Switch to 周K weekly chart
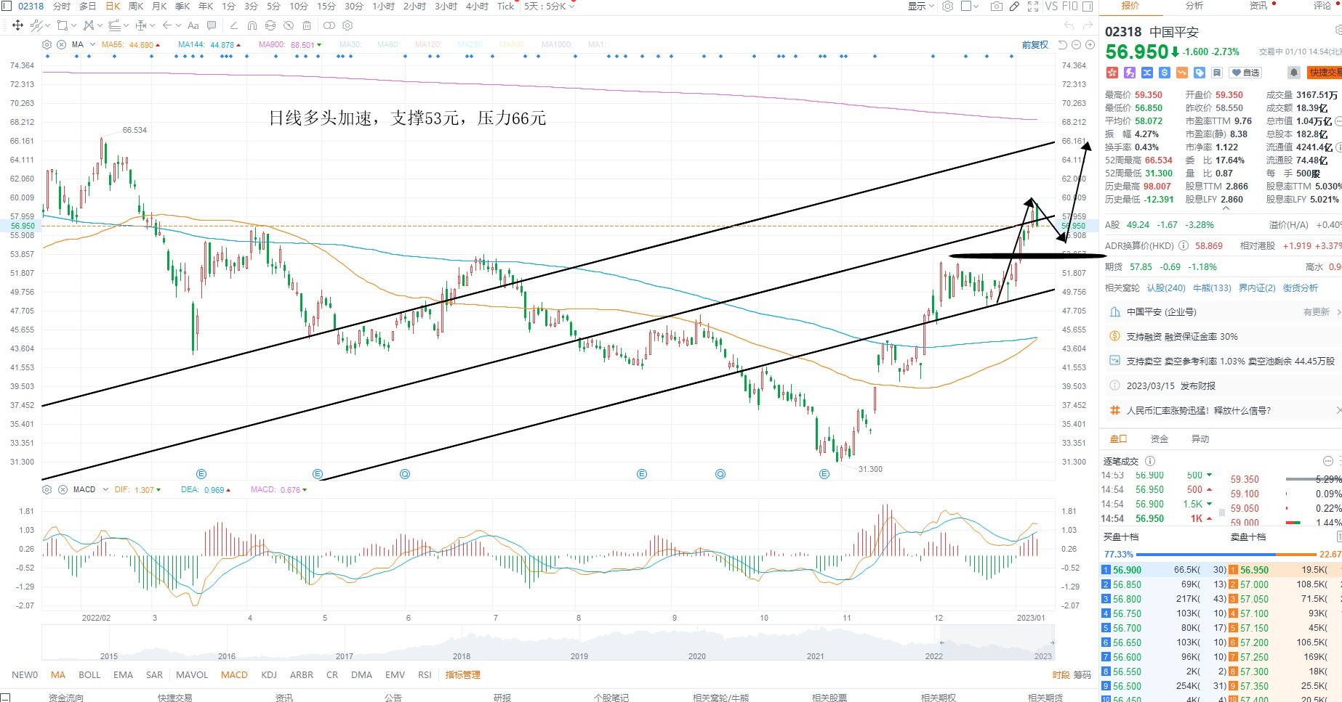 (x=136, y=7)
